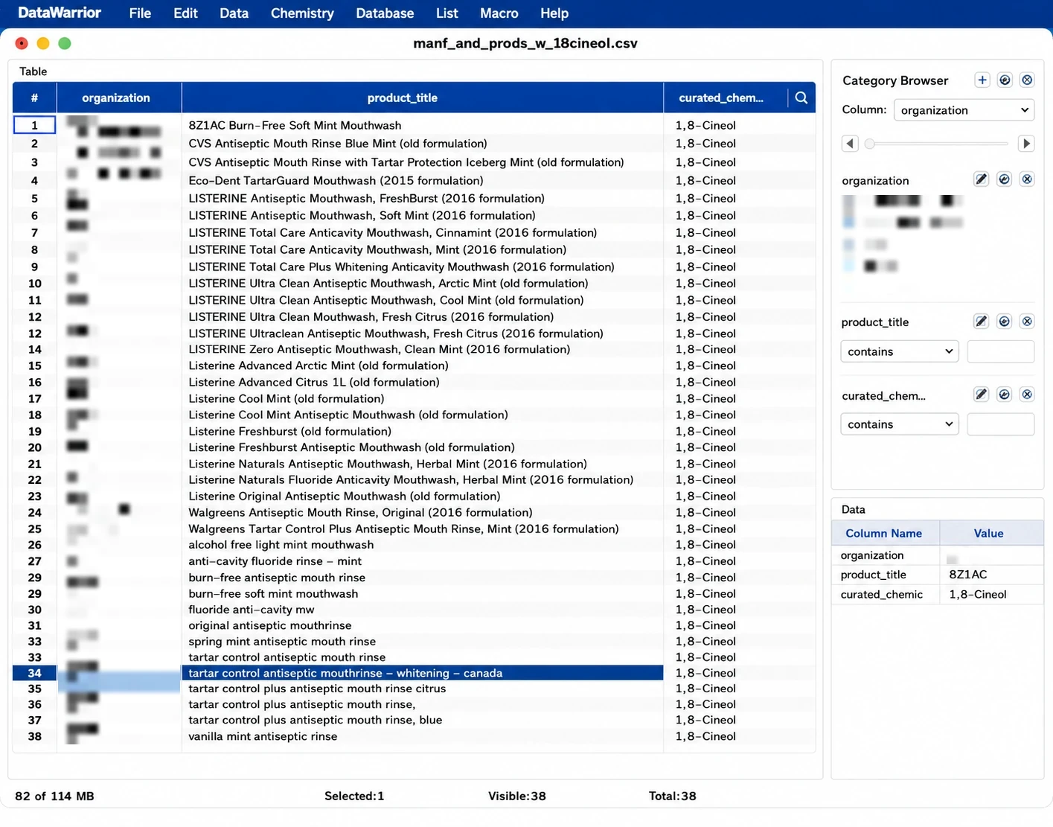Viewport: 1053px width, 827px height.
Task: Toggle the Category Browser enable icon
Action: coord(1005,80)
